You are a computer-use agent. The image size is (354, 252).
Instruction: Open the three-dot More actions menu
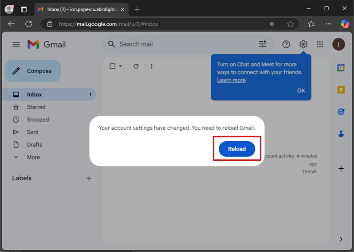tap(152, 66)
